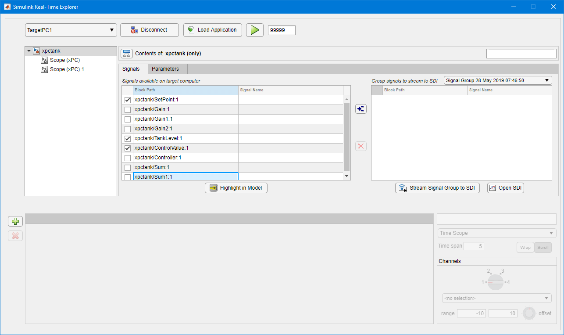The image size is (564, 335).
Task: Click Signal Name header in SDI group table
Action: [510, 90]
